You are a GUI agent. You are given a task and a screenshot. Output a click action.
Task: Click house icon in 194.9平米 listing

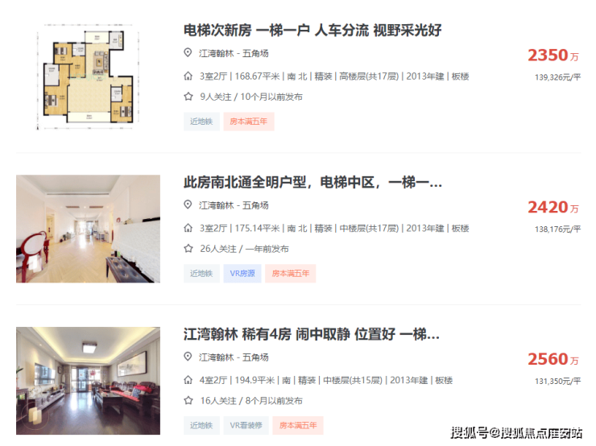pos(188,380)
